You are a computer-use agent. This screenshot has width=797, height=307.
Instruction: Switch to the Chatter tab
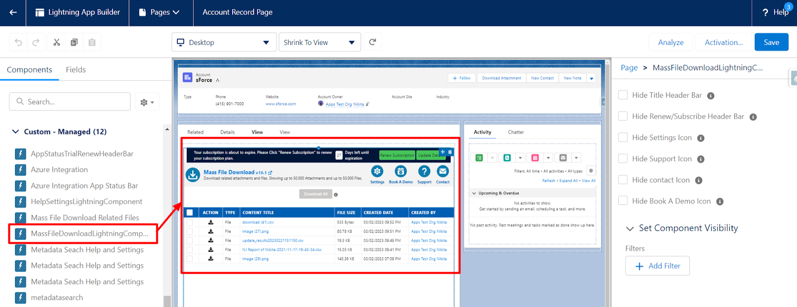point(516,132)
